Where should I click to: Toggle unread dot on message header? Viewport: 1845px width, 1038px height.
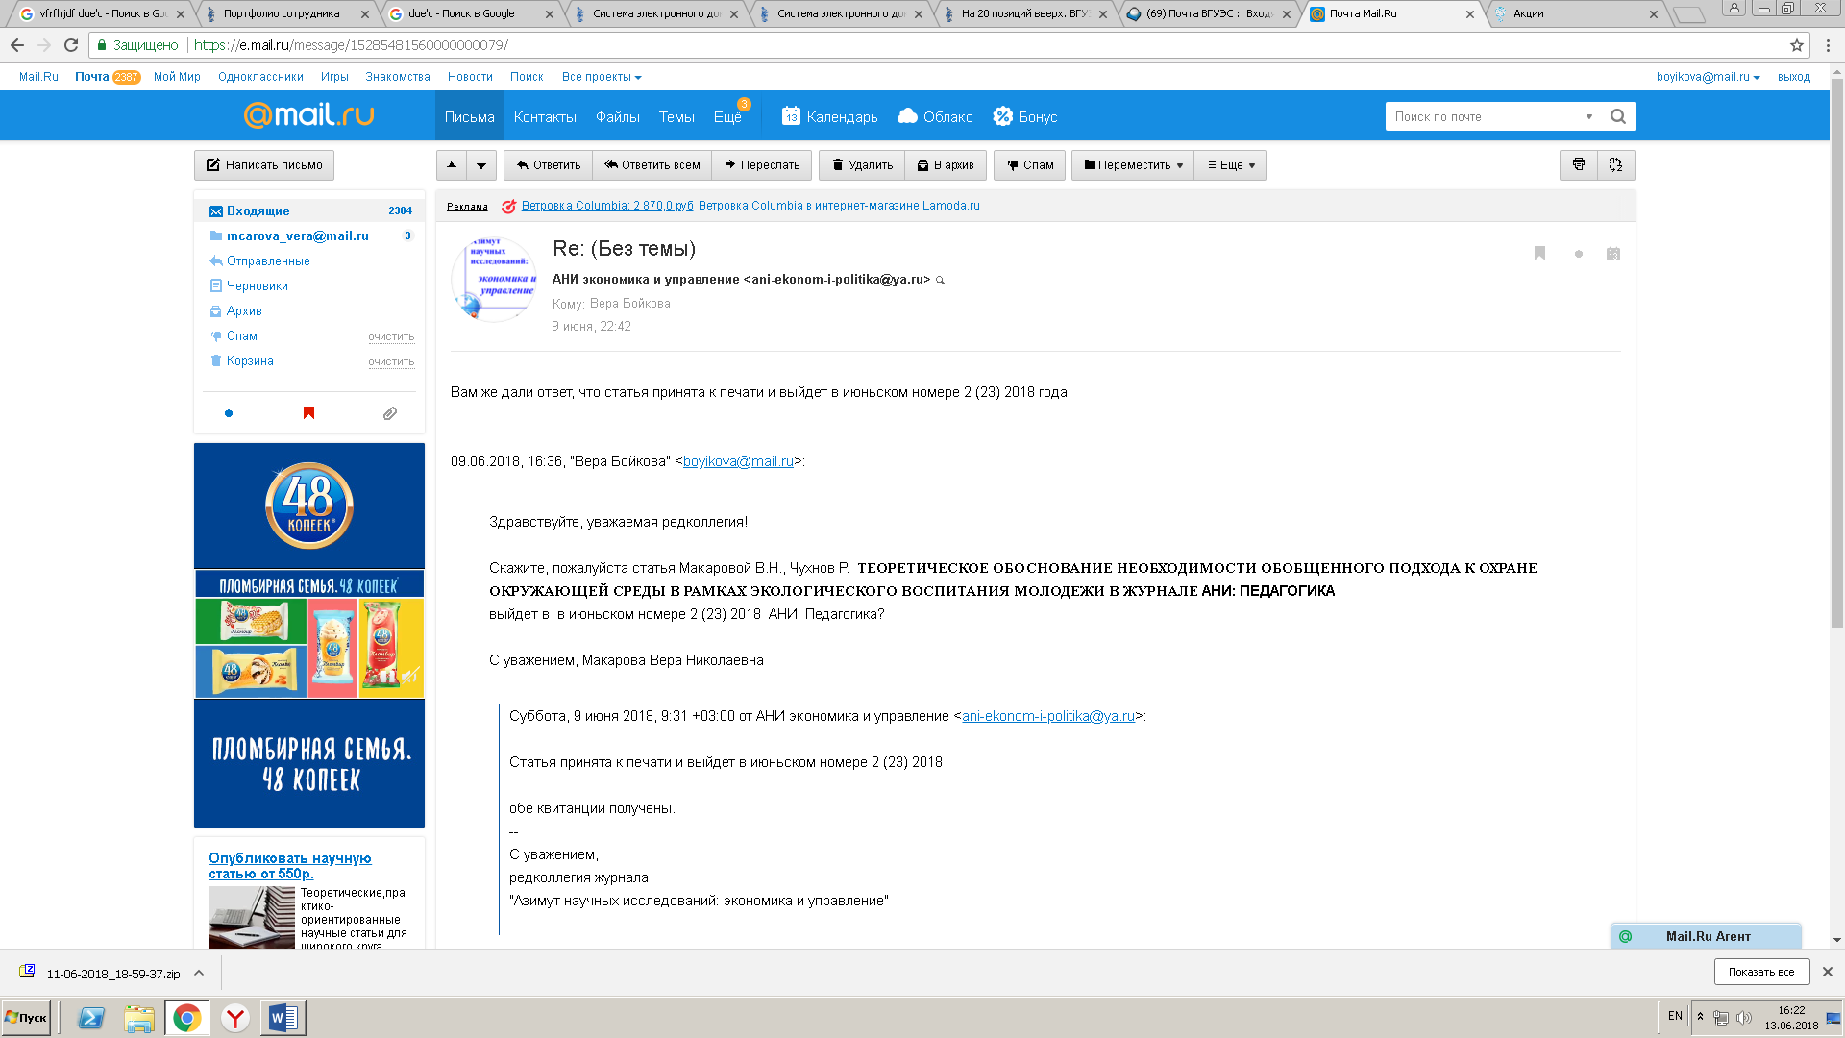point(1578,254)
